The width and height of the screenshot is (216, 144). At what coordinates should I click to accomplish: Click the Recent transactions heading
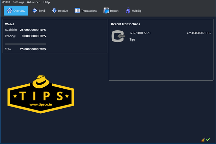(x=126, y=24)
